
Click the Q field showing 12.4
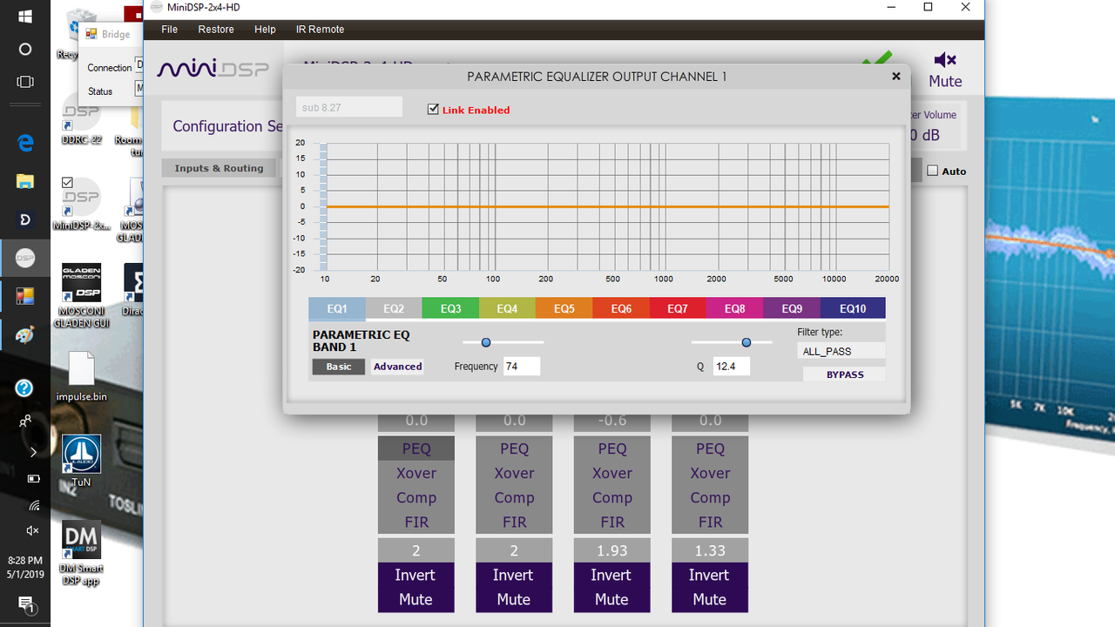(732, 367)
